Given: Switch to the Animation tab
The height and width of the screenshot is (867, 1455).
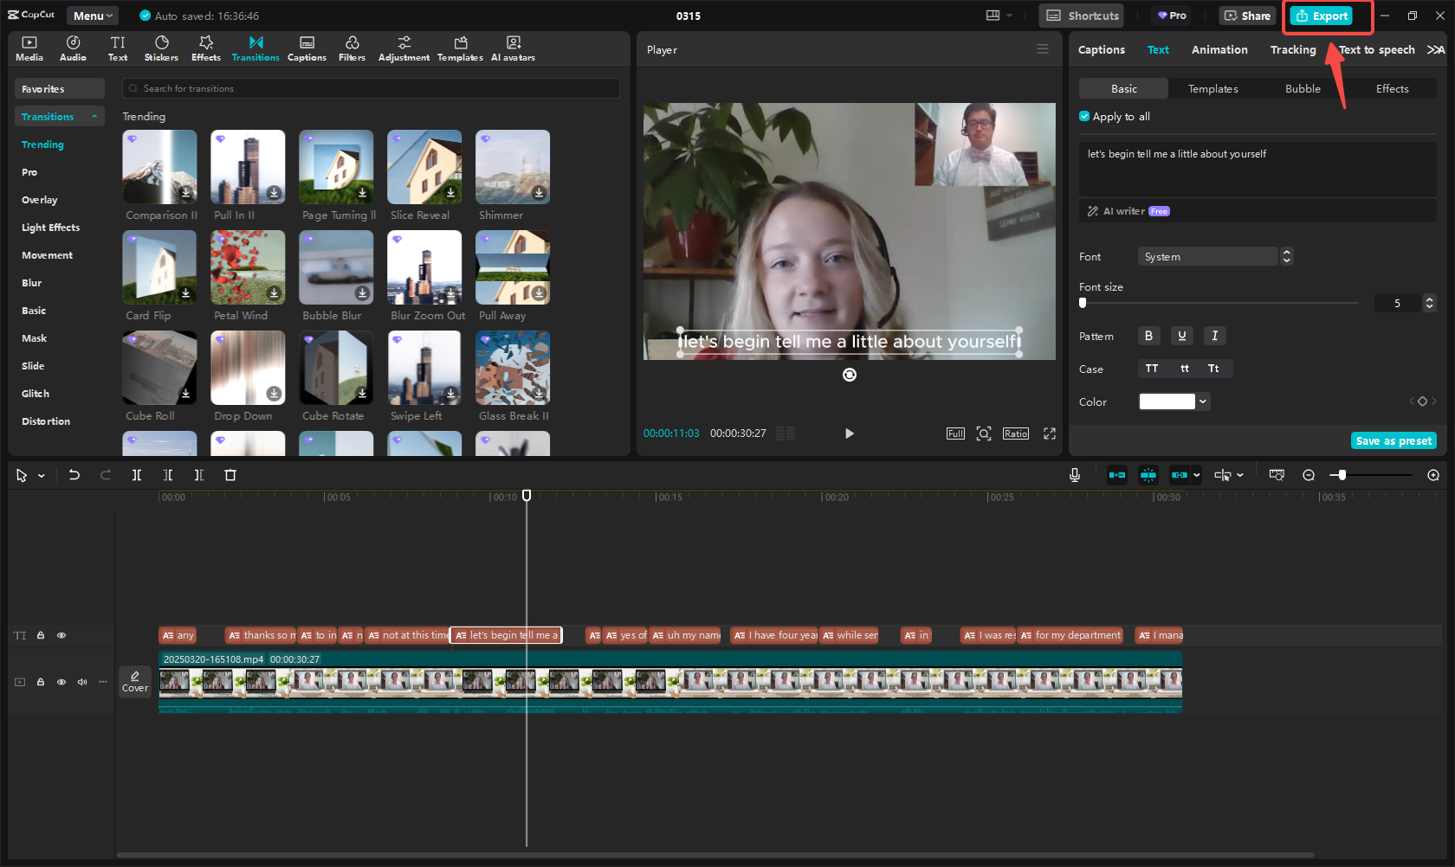Looking at the screenshot, I should coord(1219,49).
